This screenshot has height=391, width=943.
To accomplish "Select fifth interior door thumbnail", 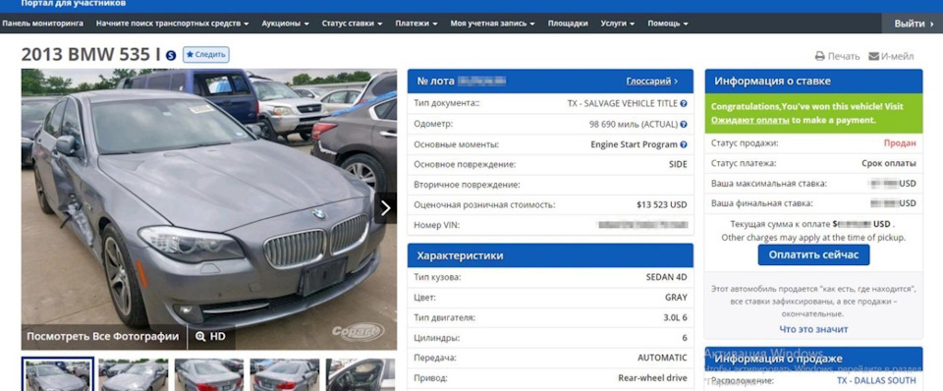I will pos(361,374).
